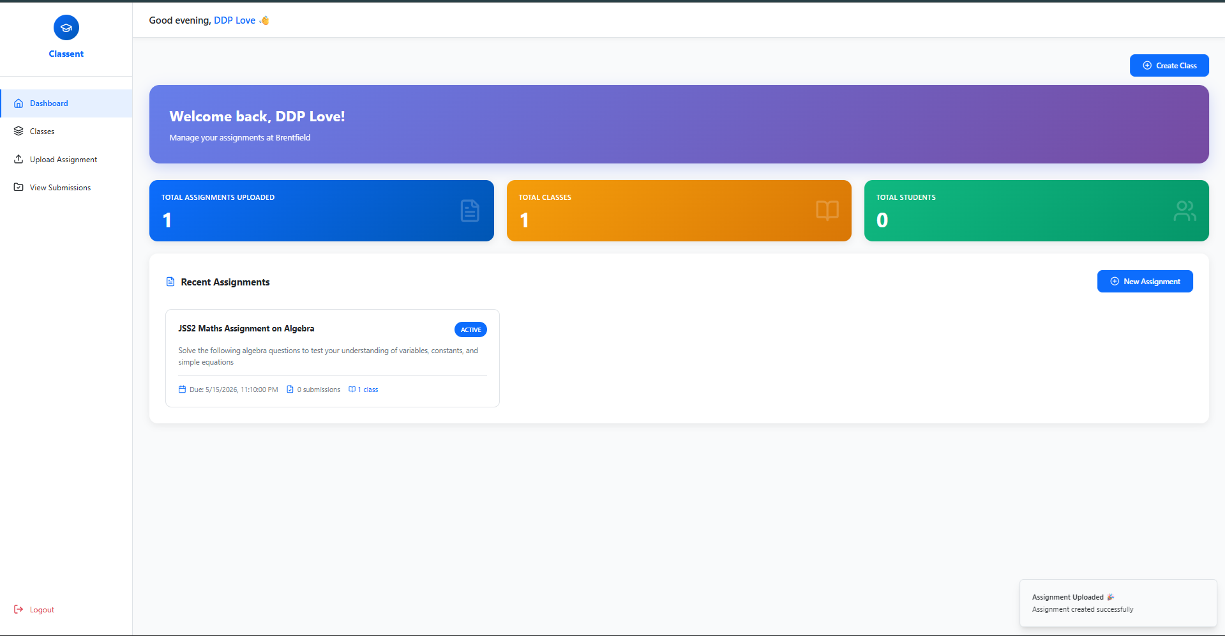Open the Dashboard menu item
This screenshot has height=636, width=1225.
66,103
